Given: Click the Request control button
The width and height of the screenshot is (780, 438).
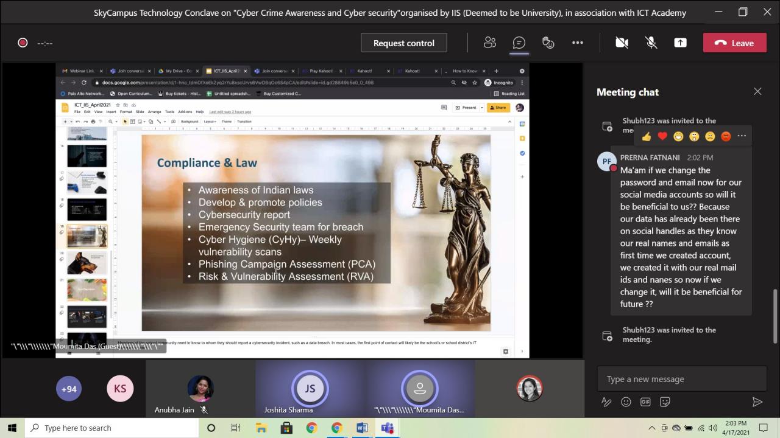Looking at the screenshot, I should [x=403, y=43].
